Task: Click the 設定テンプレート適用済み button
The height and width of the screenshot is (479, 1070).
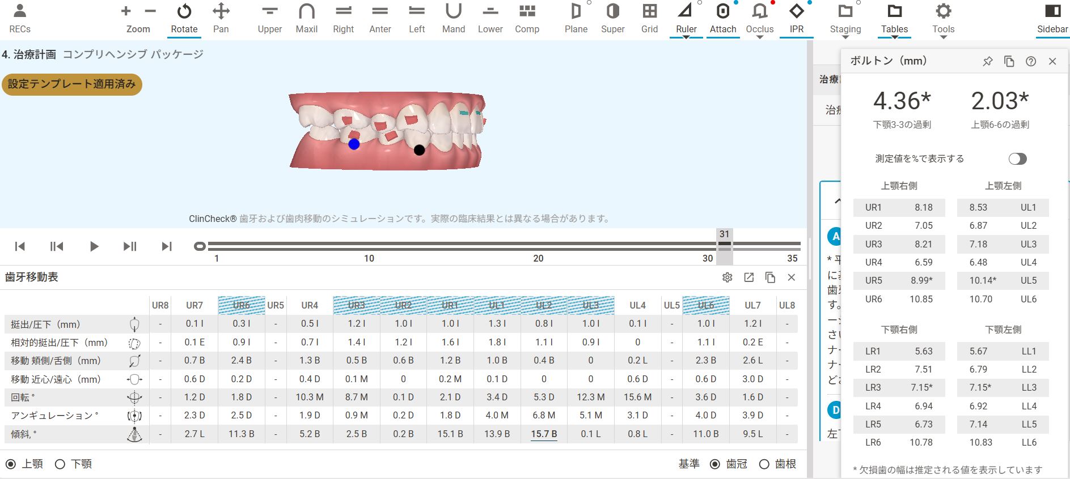Action: click(71, 84)
